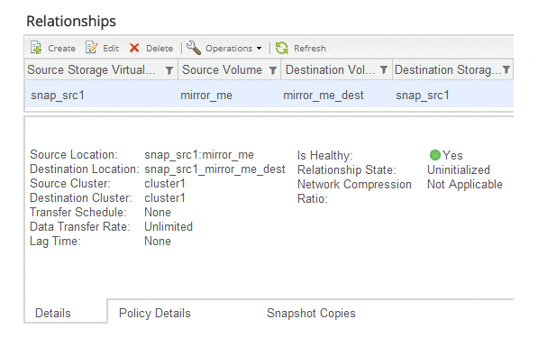Open the Destination Volume column filter icon
Viewport: 547px width, 338px height.
pos(384,70)
